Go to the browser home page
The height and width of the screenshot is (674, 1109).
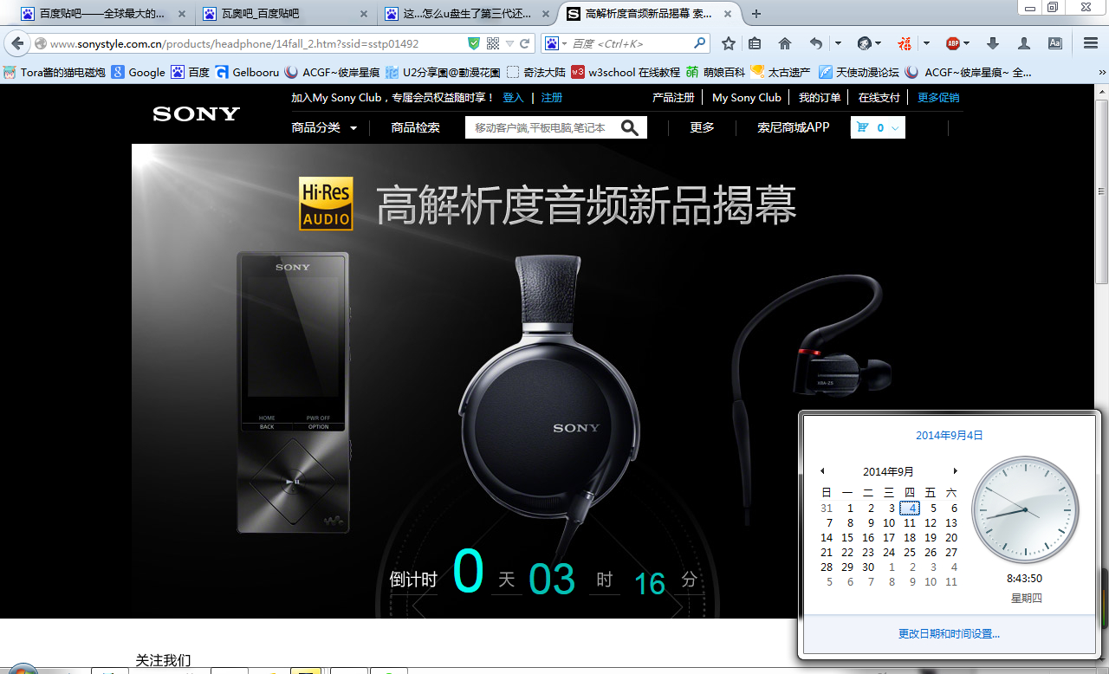[x=784, y=43]
